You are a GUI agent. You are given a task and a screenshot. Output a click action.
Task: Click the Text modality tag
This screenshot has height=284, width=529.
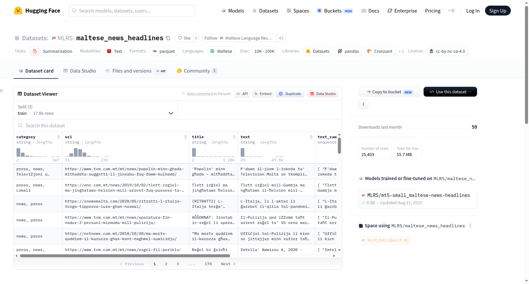tap(114, 51)
